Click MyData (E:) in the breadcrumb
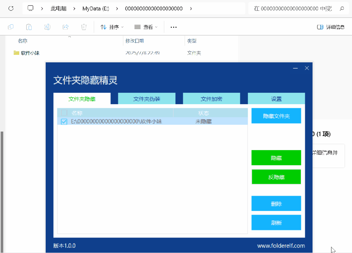 (x=96, y=8)
